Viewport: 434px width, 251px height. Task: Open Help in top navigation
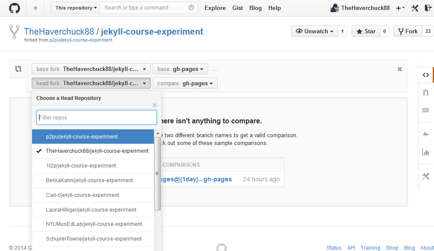click(274, 8)
